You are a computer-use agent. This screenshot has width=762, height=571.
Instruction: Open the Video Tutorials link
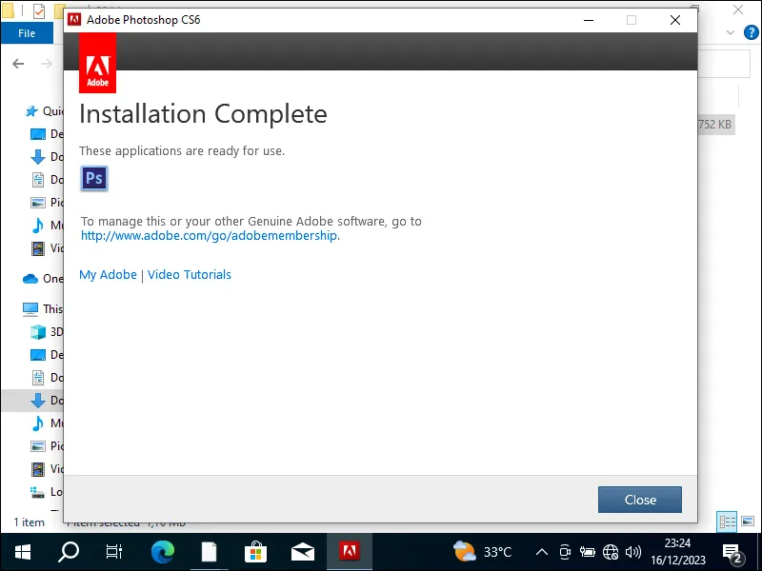pos(189,274)
